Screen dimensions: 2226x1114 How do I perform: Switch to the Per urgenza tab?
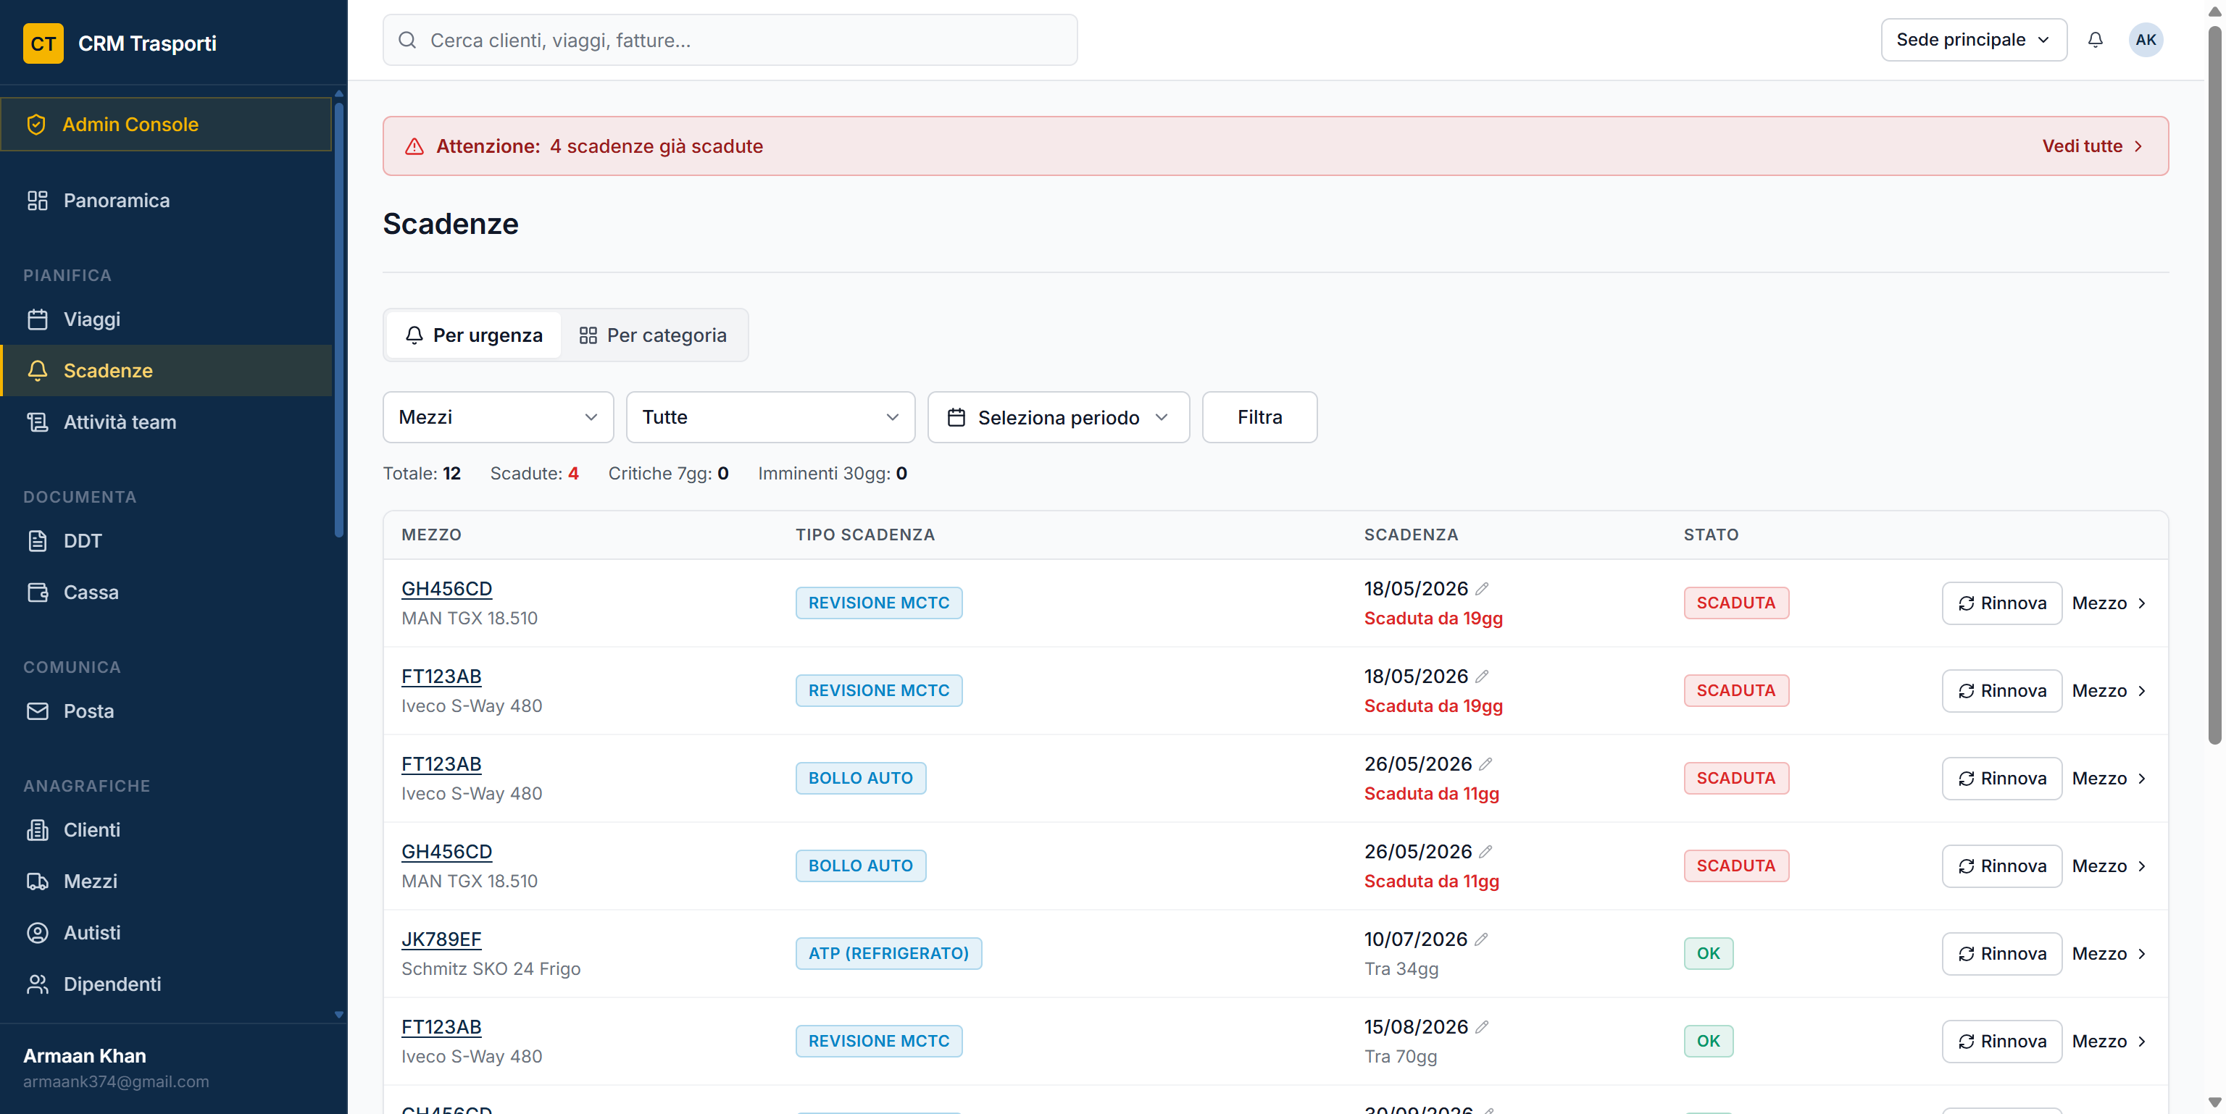click(474, 335)
